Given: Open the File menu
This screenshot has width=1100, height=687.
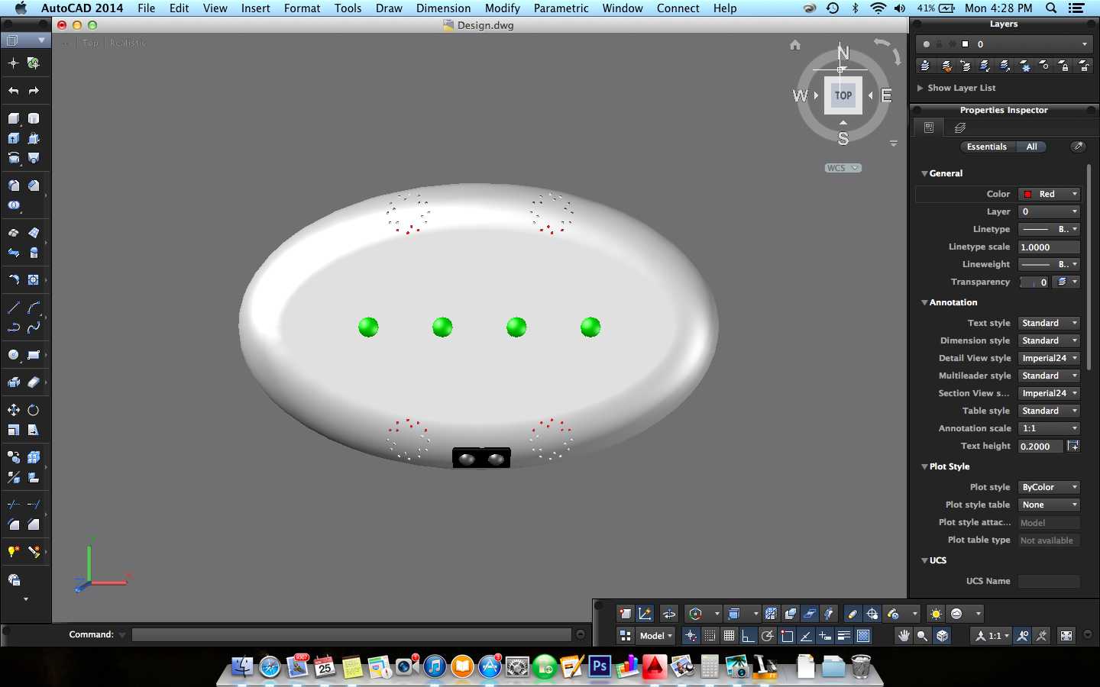Looking at the screenshot, I should [146, 8].
